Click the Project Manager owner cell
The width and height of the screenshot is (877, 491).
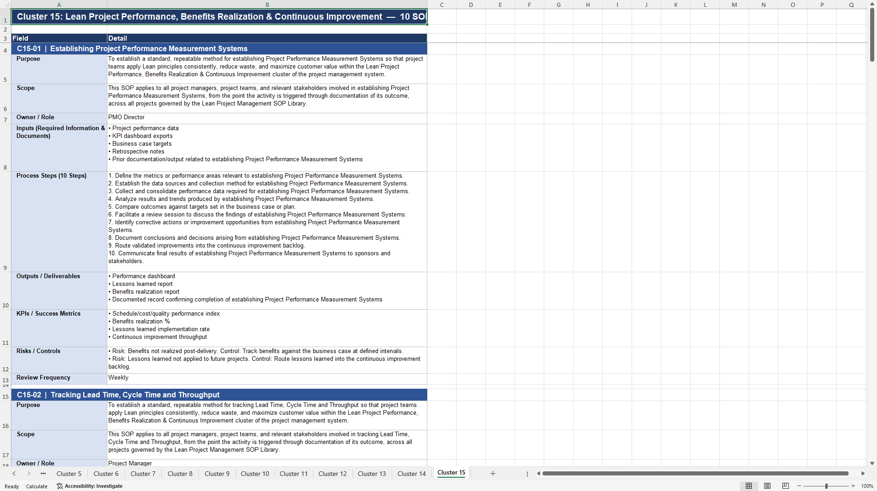267,463
